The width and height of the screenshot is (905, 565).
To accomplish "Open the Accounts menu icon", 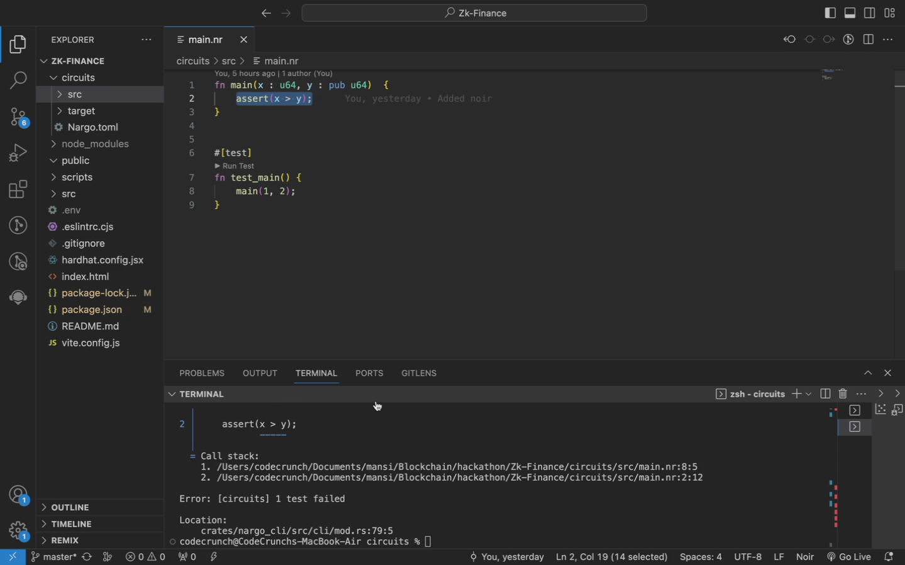I will [18, 495].
